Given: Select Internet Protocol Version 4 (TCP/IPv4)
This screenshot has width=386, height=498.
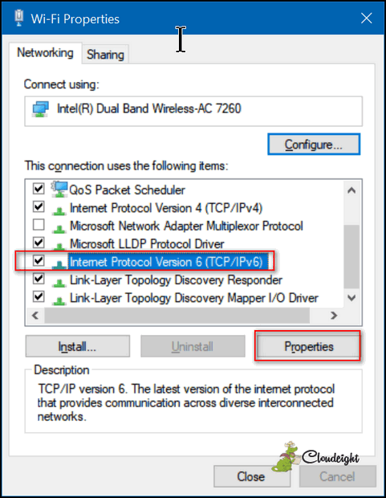Looking at the screenshot, I should coord(166,208).
